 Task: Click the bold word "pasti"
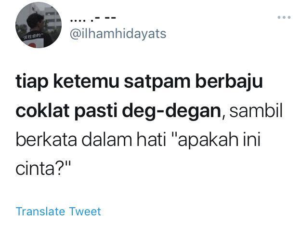point(96,112)
